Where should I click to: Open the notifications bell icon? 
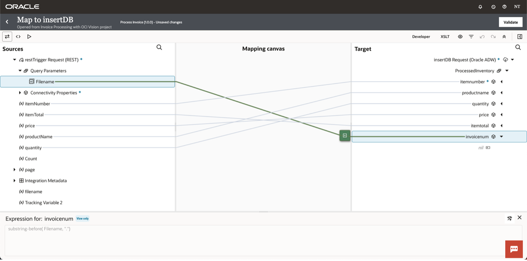[480, 6]
